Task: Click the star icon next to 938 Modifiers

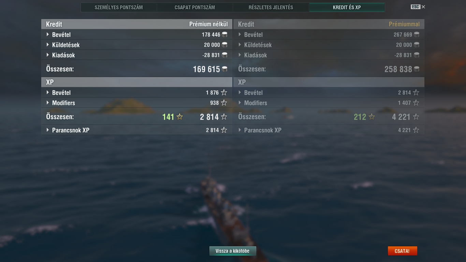Action: tap(224, 103)
